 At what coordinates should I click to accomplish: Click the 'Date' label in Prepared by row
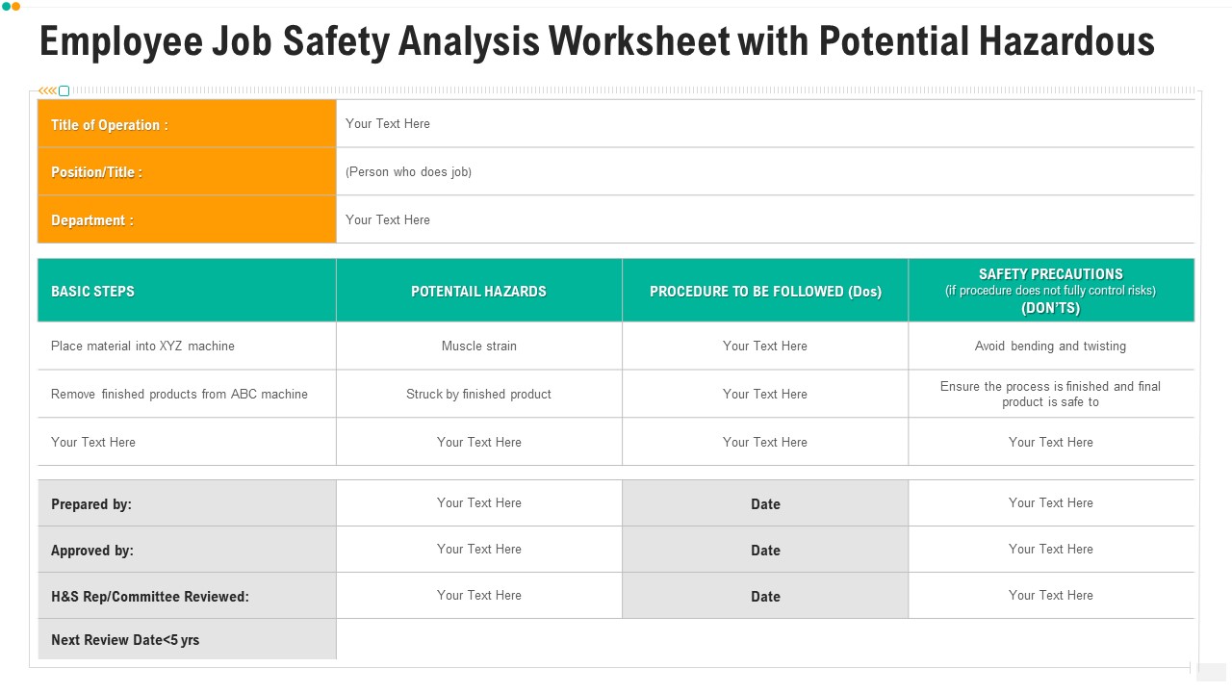click(765, 504)
